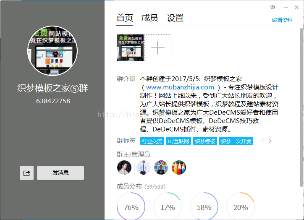Viewport: 304px width, 220px height.
Task: Click the 群介绍 label
Action: coord(126,79)
